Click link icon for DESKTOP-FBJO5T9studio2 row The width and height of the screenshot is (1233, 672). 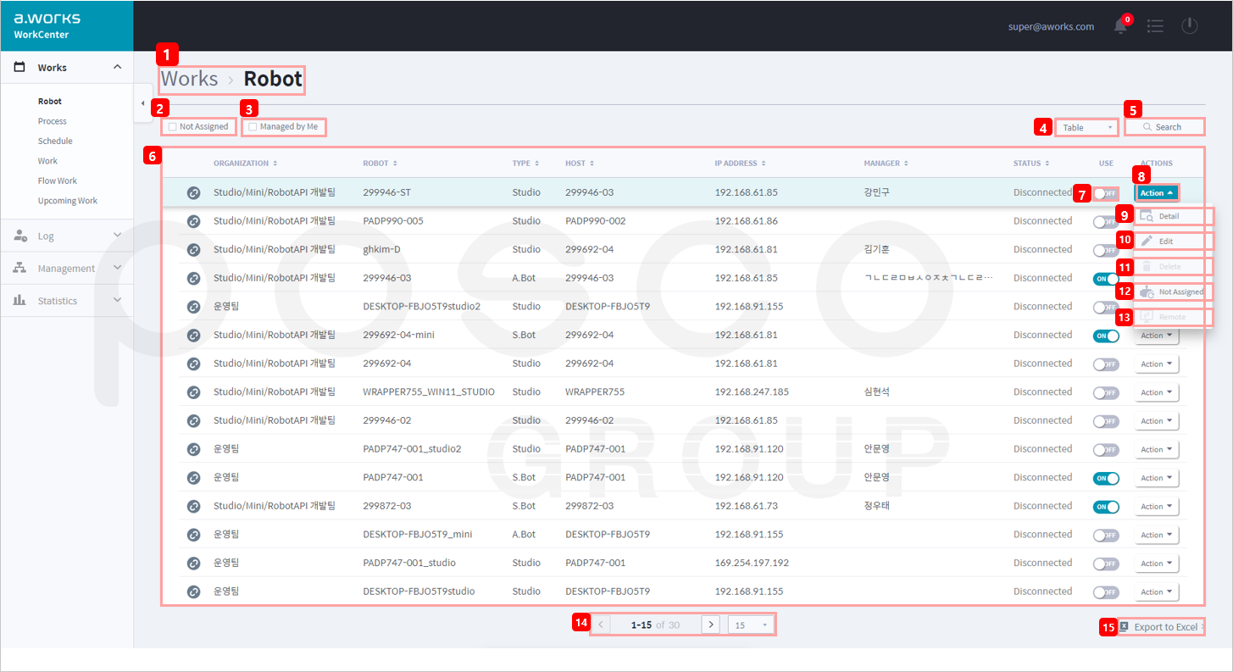click(193, 307)
